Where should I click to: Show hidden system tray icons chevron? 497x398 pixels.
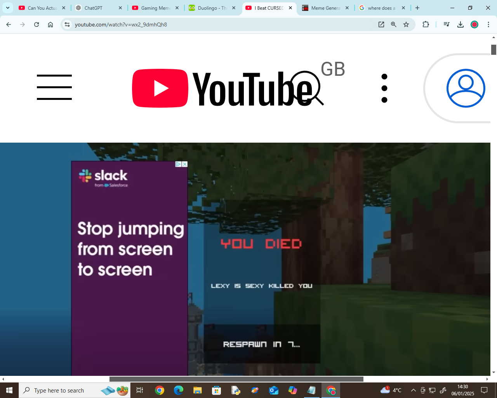[414, 390]
